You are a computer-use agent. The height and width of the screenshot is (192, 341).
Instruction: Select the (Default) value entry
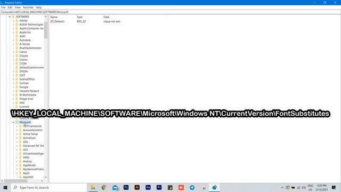59,21
